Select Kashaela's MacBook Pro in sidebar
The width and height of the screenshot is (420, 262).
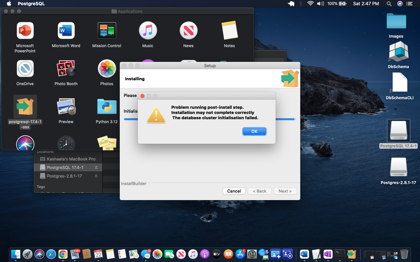(71, 159)
